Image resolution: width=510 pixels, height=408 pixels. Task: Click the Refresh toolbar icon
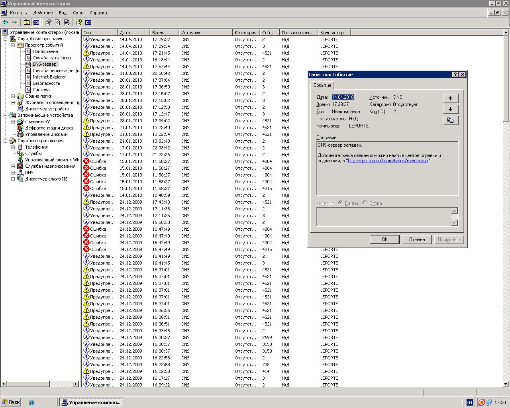coord(57,22)
